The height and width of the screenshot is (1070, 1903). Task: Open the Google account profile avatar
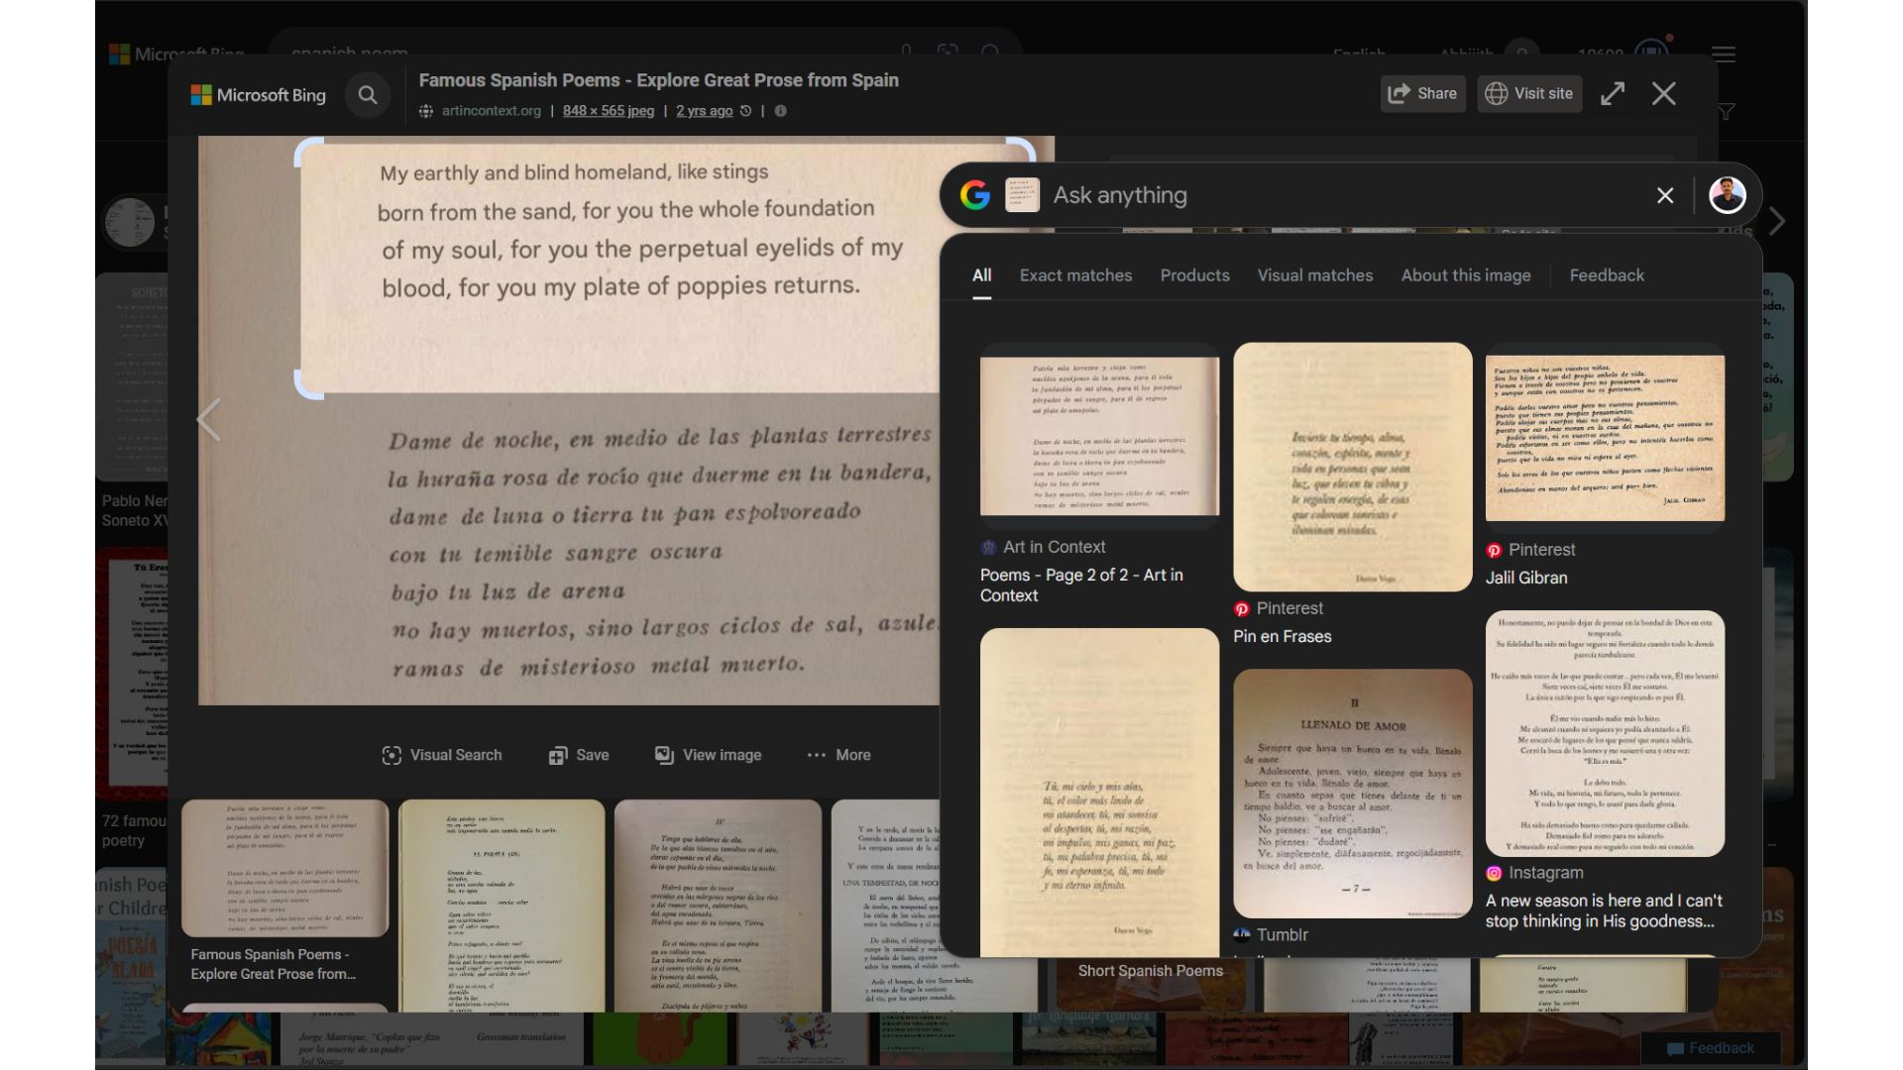coord(1727,195)
